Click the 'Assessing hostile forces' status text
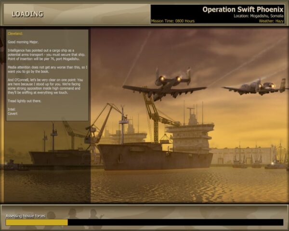The height and width of the screenshot is (231, 289). click(26, 216)
